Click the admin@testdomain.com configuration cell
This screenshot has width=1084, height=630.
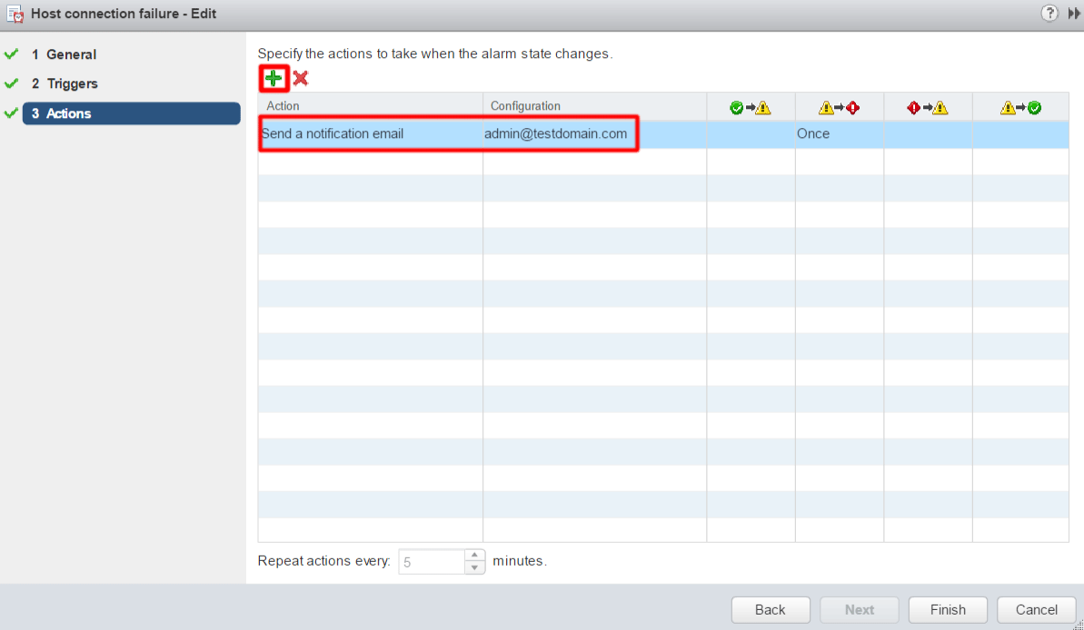pos(594,134)
